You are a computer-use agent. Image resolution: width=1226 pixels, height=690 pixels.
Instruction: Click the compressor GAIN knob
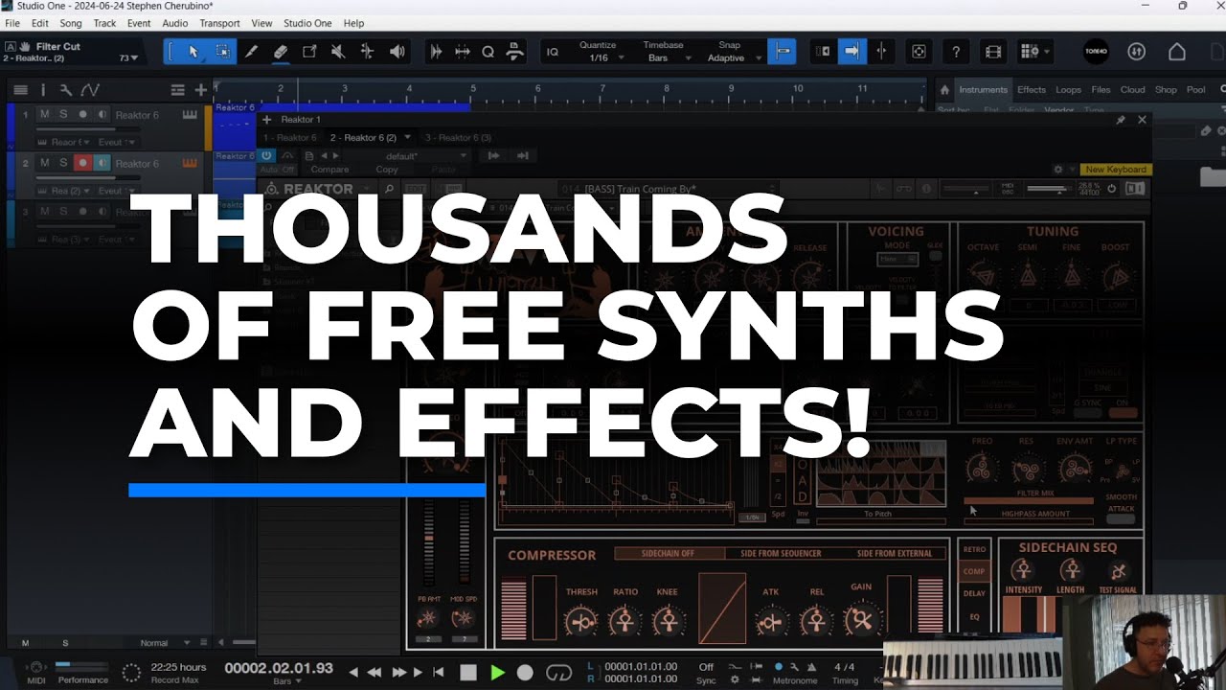(x=861, y=619)
